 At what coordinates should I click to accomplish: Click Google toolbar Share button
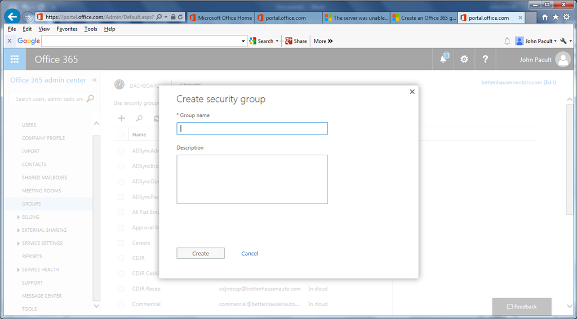pos(296,41)
